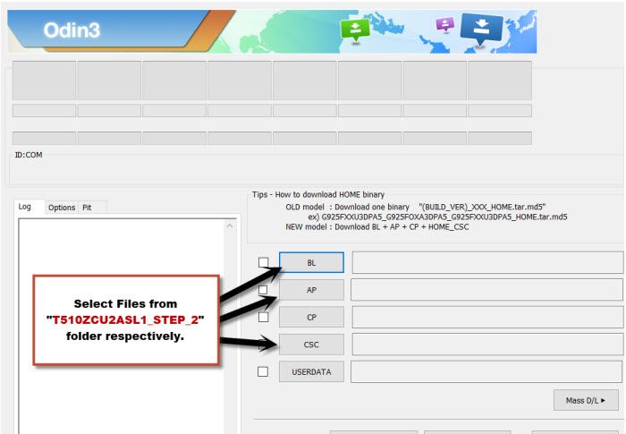
Task: Click the AP file path field
Action: click(486, 290)
